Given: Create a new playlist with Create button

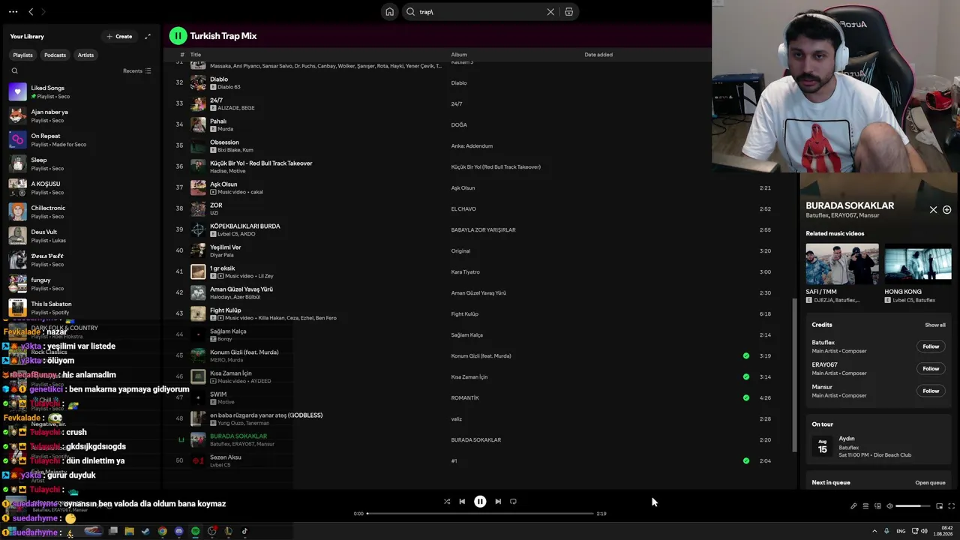Looking at the screenshot, I should click(119, 36).
